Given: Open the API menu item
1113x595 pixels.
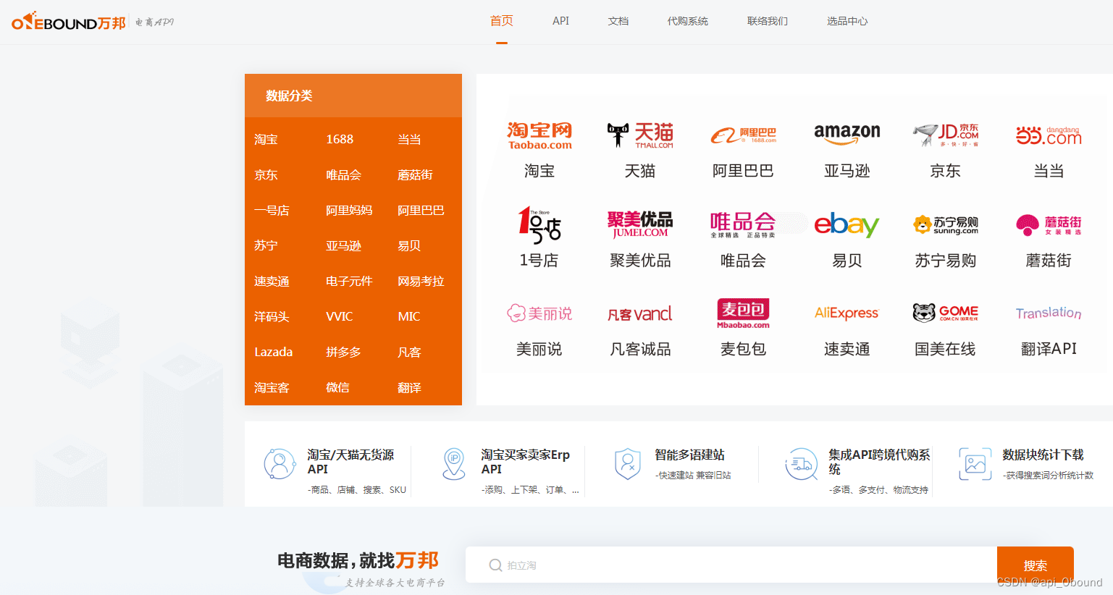Looking at the screenshot, I should 560,21.
